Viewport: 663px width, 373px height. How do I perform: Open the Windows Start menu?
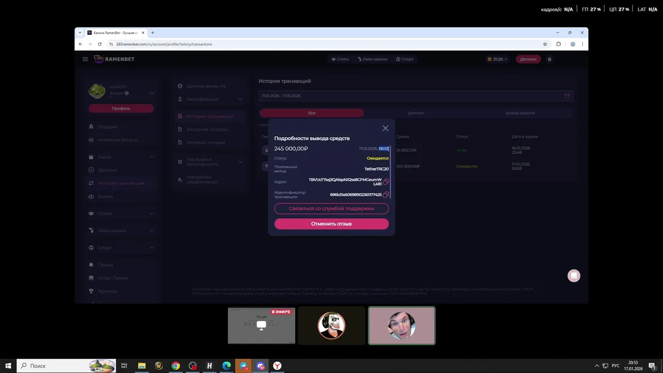(8, 366)
